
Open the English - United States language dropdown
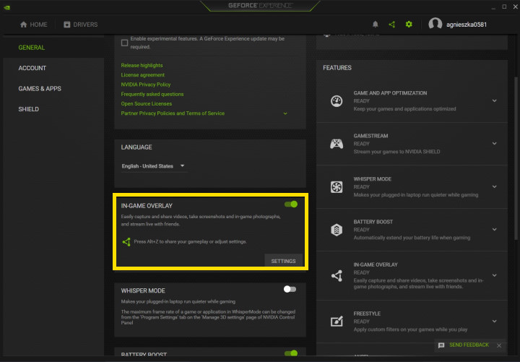[153, 166]
